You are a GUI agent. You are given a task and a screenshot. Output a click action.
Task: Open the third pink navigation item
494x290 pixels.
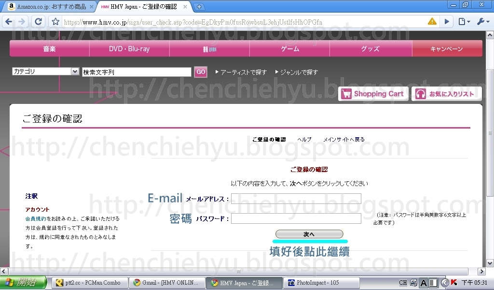tap(209, 49)
